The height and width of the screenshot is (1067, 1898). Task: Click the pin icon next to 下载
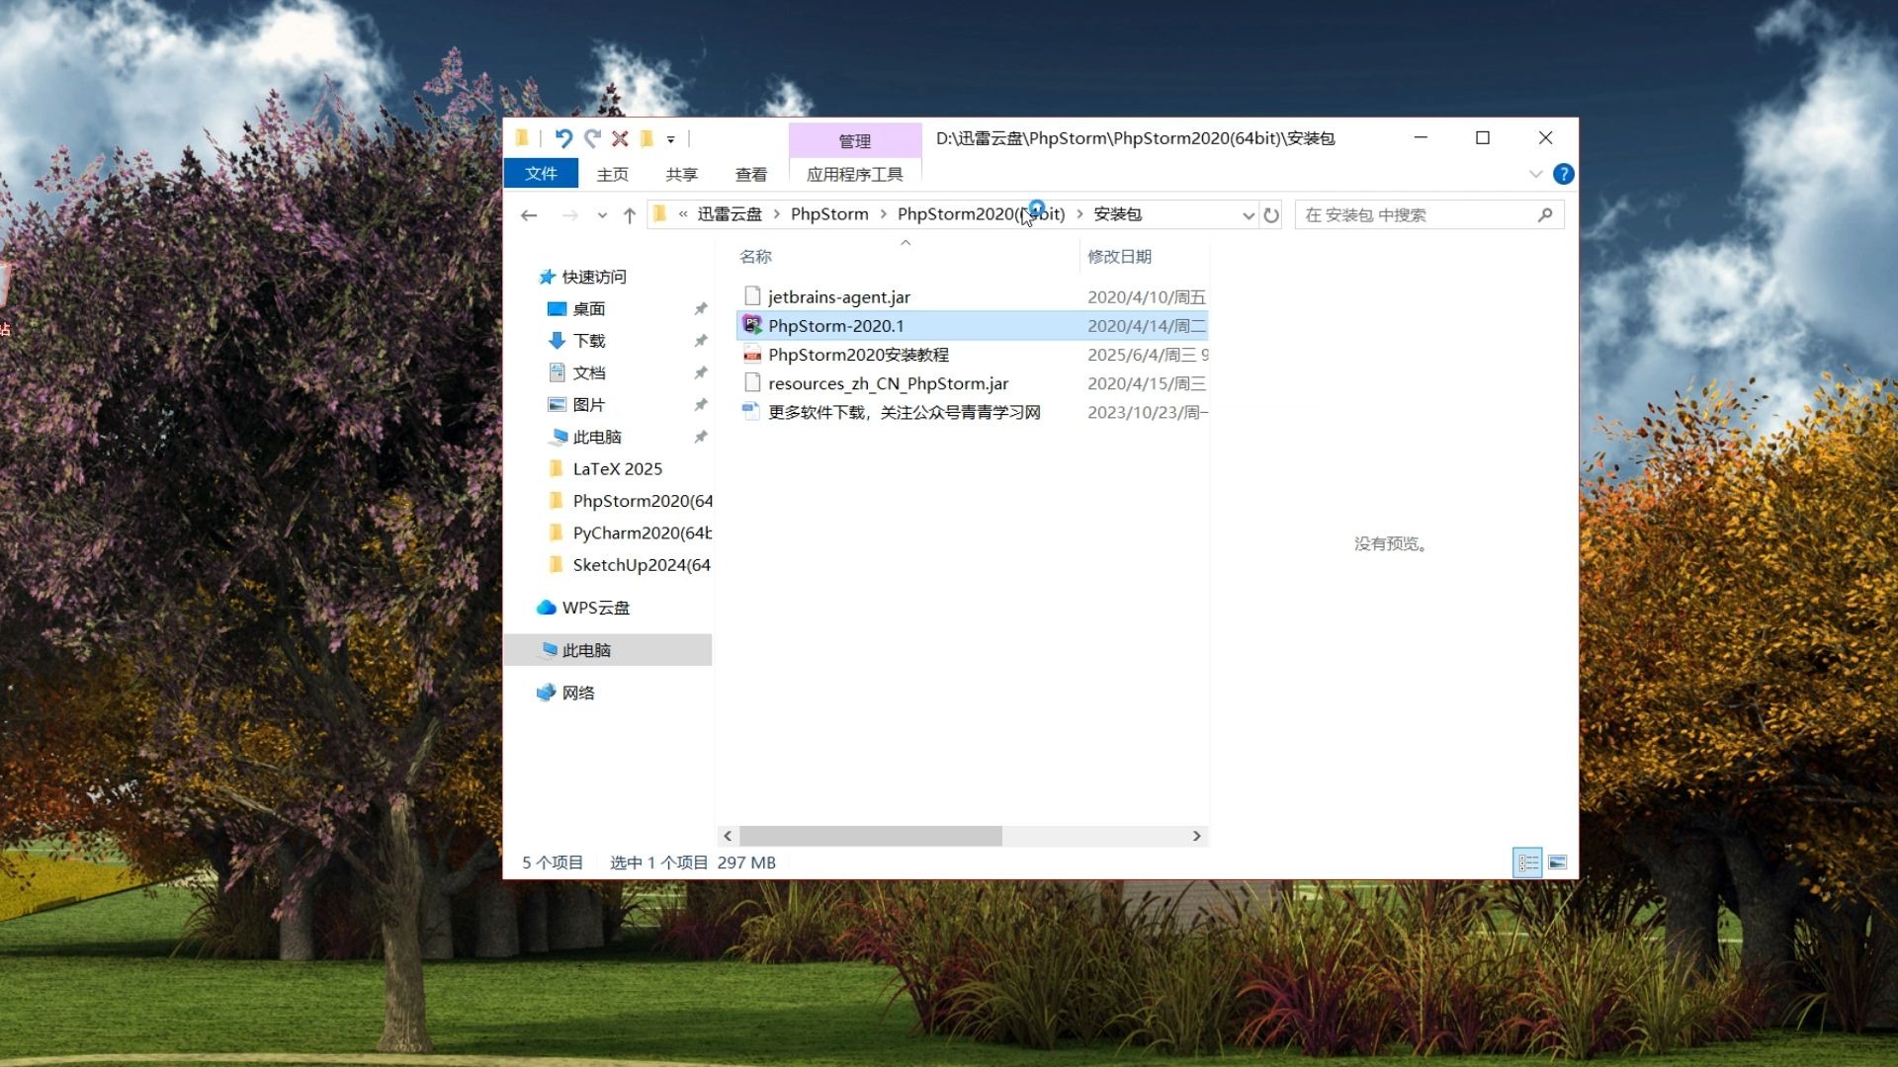(701, 341)
